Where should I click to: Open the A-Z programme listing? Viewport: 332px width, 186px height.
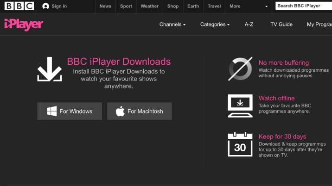(249, 25)
